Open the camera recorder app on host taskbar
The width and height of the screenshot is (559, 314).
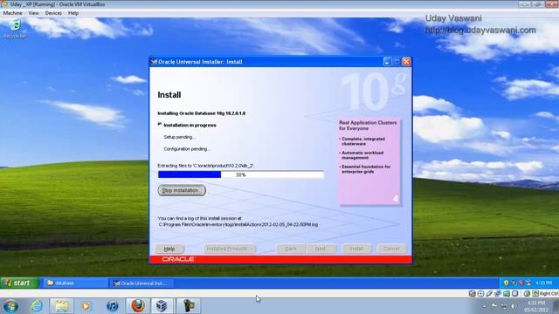coord(189,306)
